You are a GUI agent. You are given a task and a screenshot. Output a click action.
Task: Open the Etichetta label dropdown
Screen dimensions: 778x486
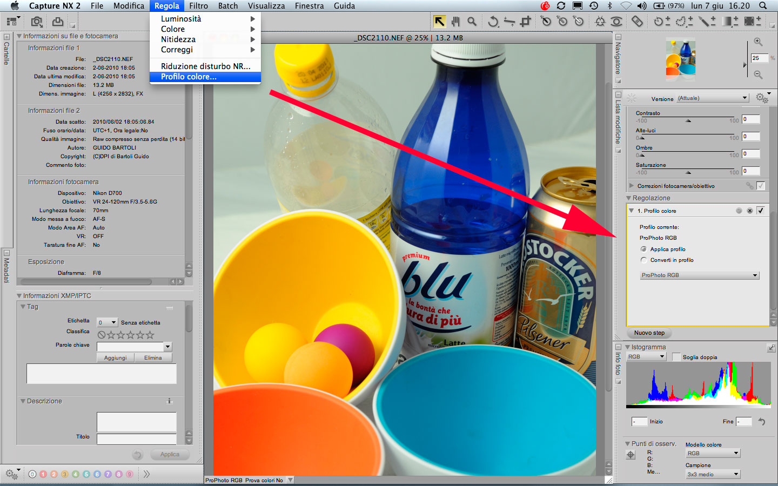coord(107,322)
